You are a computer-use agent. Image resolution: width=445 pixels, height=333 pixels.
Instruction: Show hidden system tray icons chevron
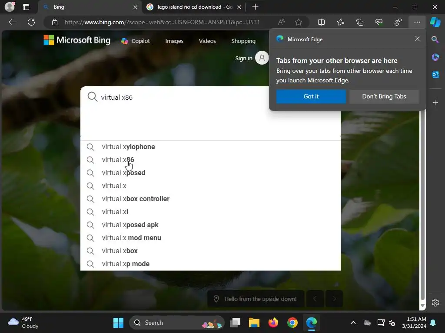(x=353, y=323)
